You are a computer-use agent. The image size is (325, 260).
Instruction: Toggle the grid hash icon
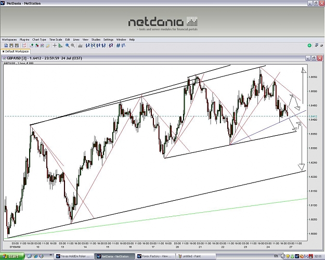pos(118,45)
